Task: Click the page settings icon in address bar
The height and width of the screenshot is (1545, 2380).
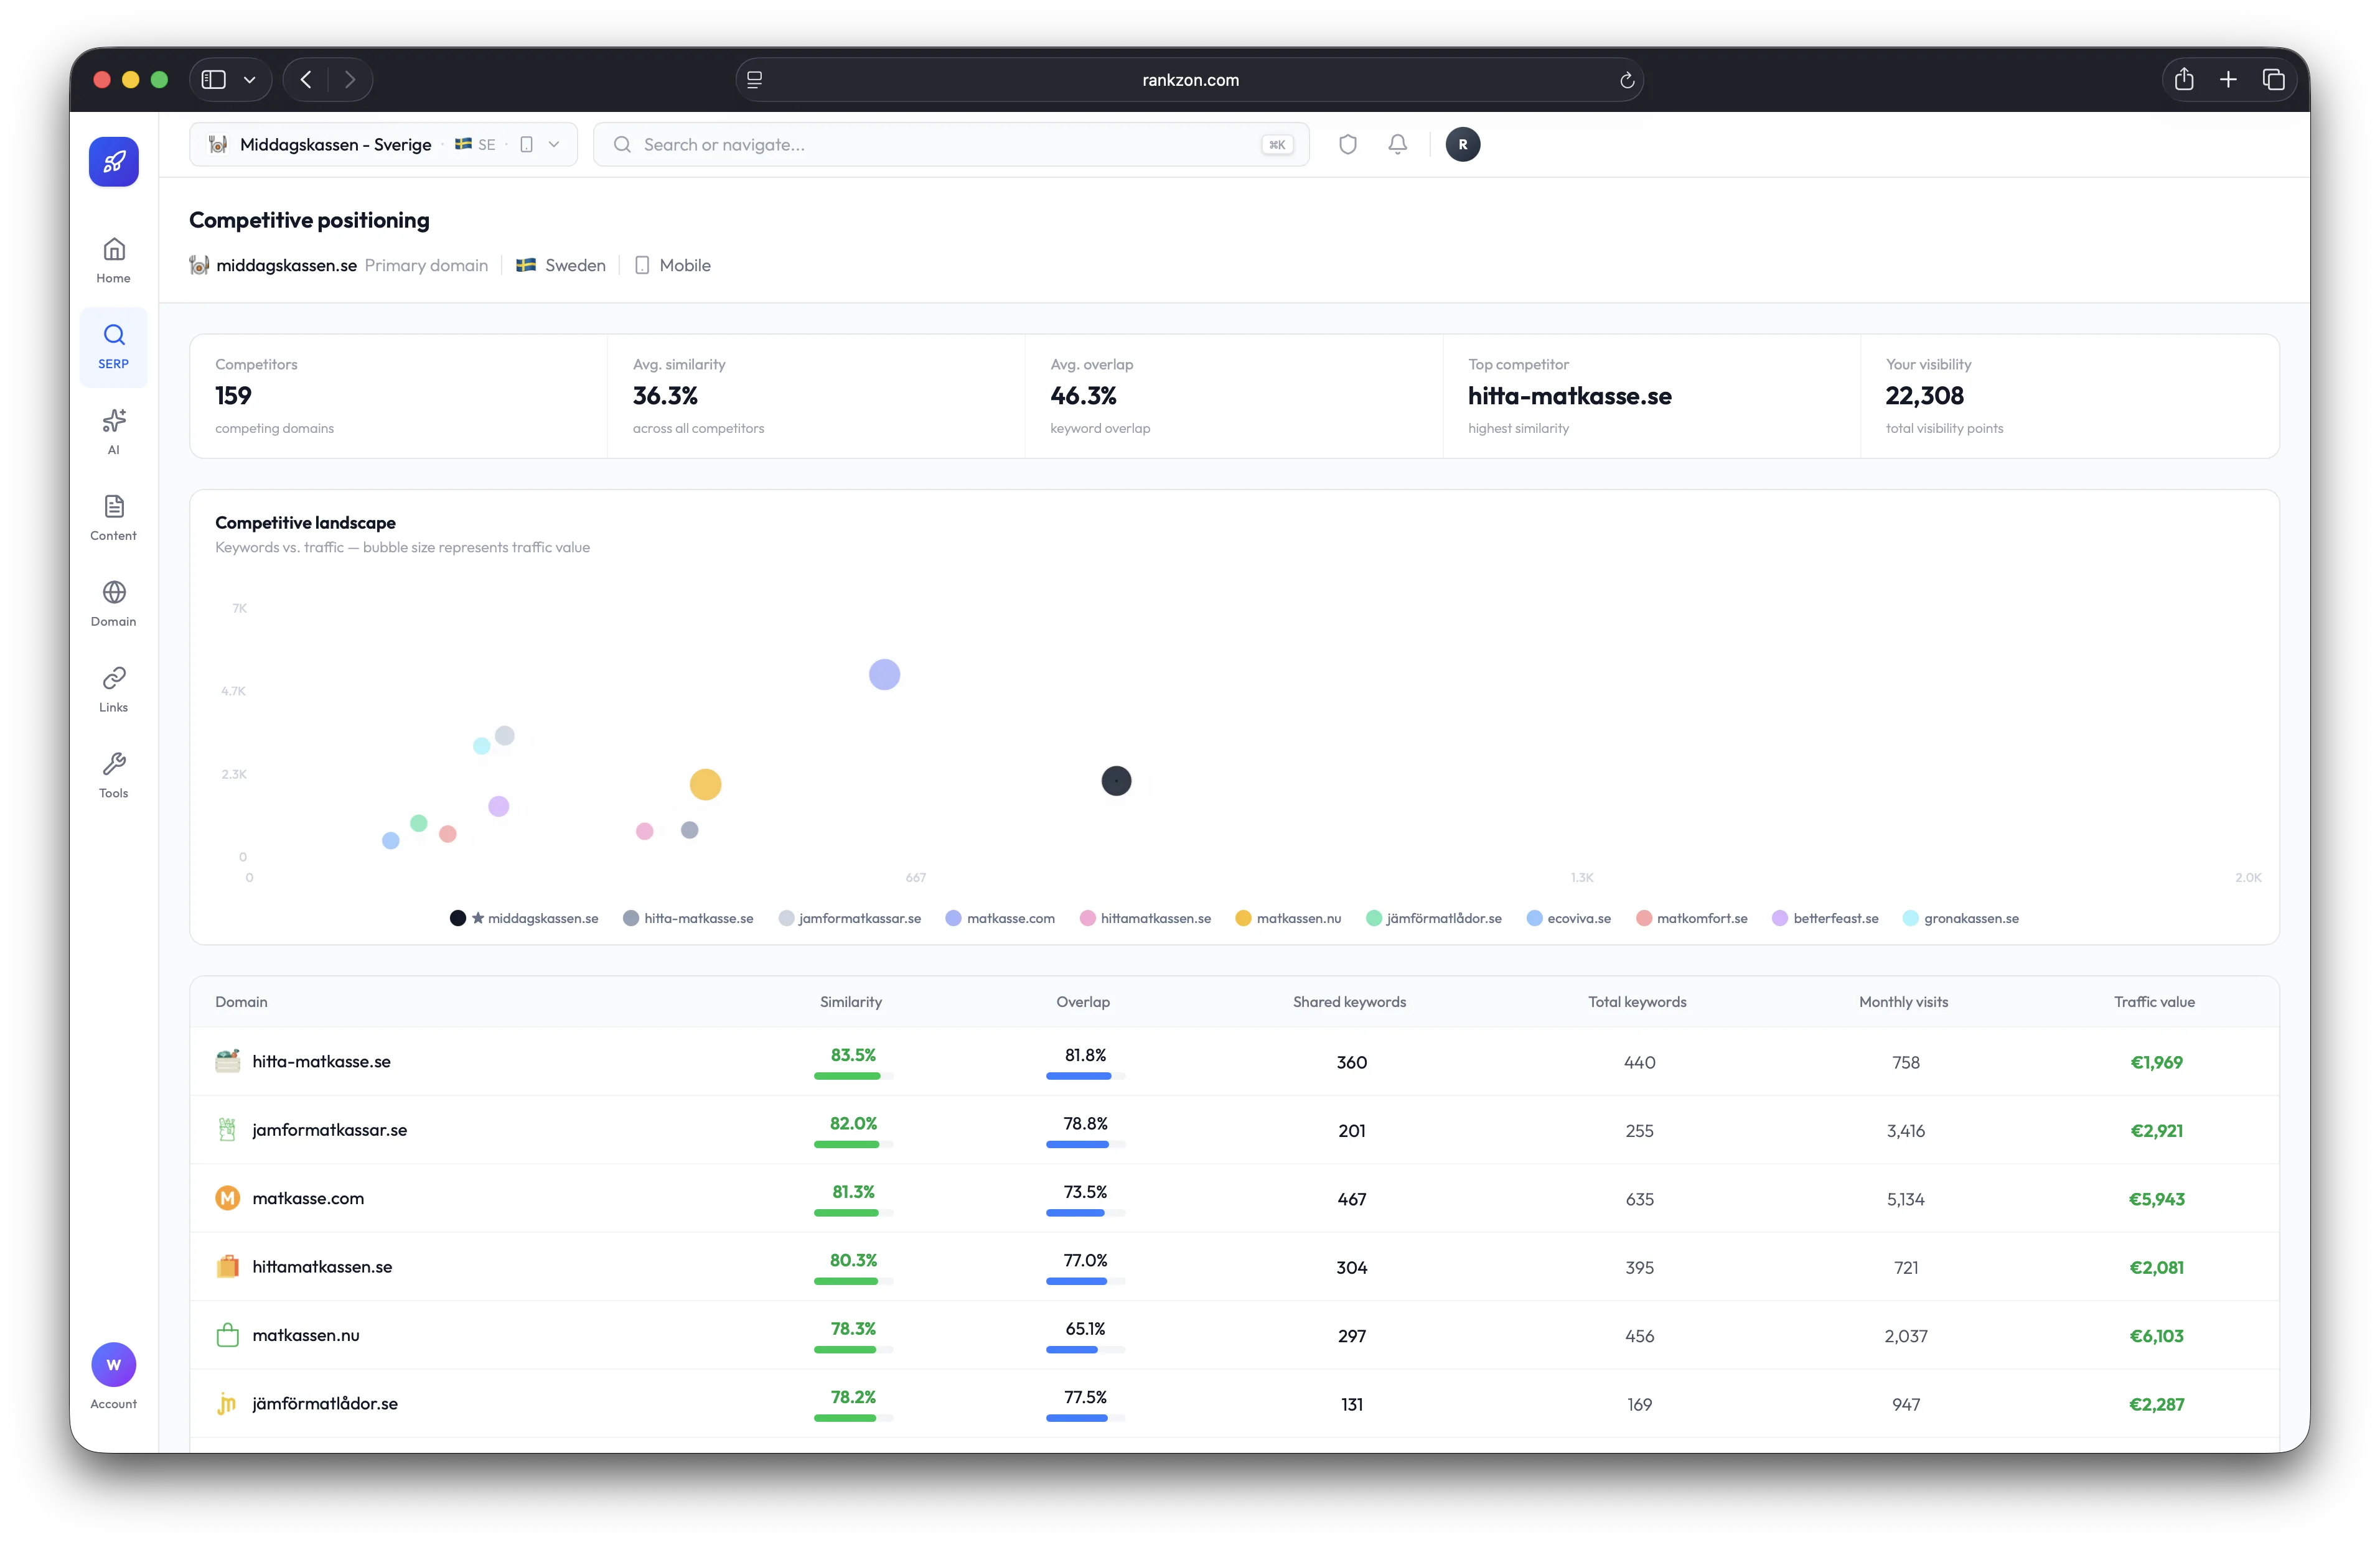Action: (x=755, y=80)
